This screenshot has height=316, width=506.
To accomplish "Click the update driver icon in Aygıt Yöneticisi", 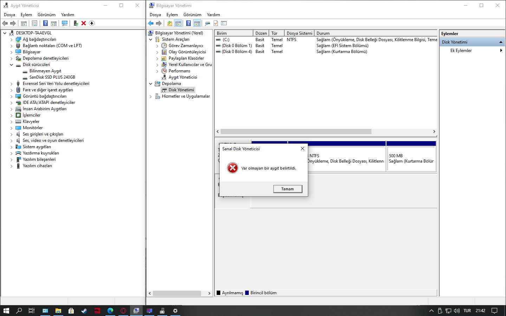I will pos(76,23).
